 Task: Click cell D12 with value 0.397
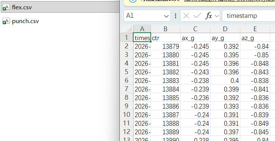[225, 132]
